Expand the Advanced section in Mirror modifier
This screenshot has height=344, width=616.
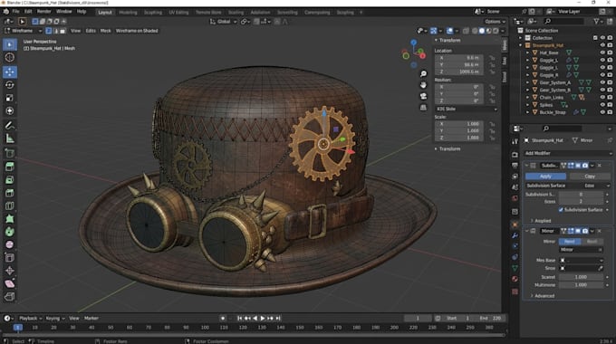coord(544,296)
